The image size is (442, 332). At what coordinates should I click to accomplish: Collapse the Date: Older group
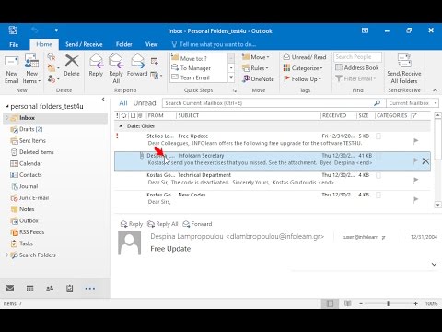point(121,126)
